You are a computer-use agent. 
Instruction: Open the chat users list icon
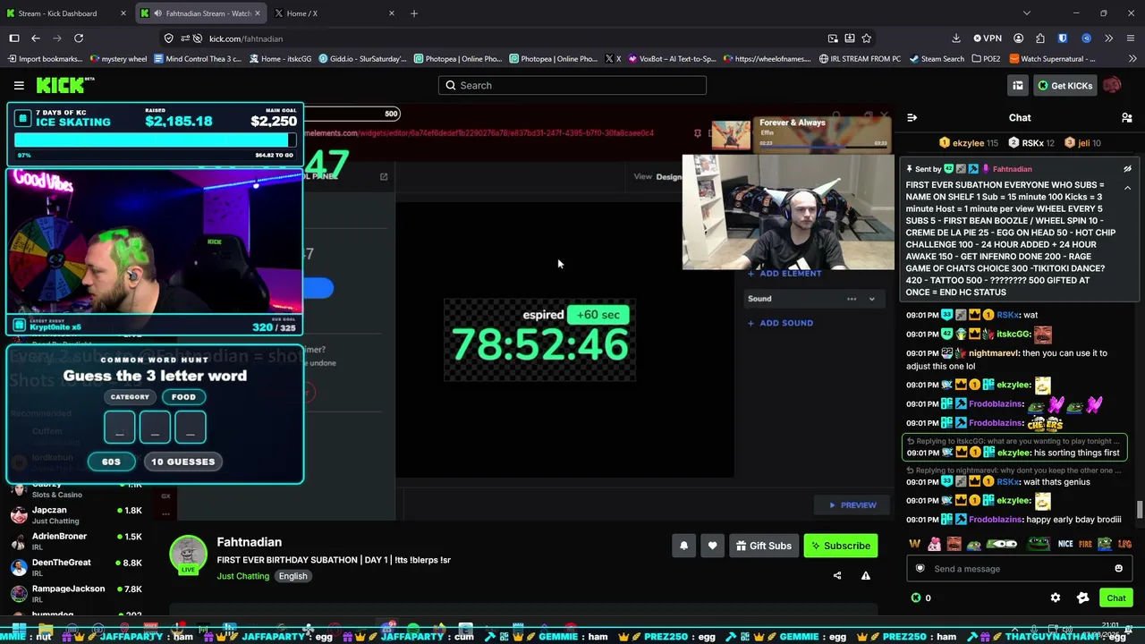(x=1127, y=117)
